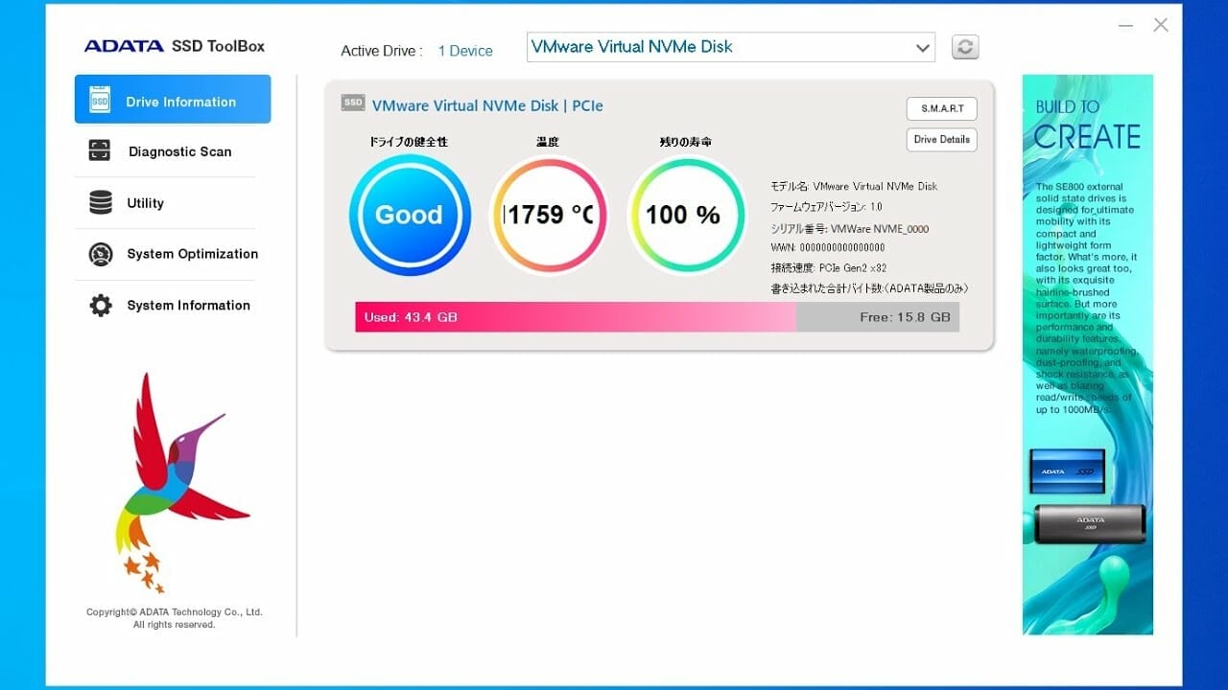Click the ADATA hummingbird logo
Screen dimensions: 1228x690
tap(175, 481)
